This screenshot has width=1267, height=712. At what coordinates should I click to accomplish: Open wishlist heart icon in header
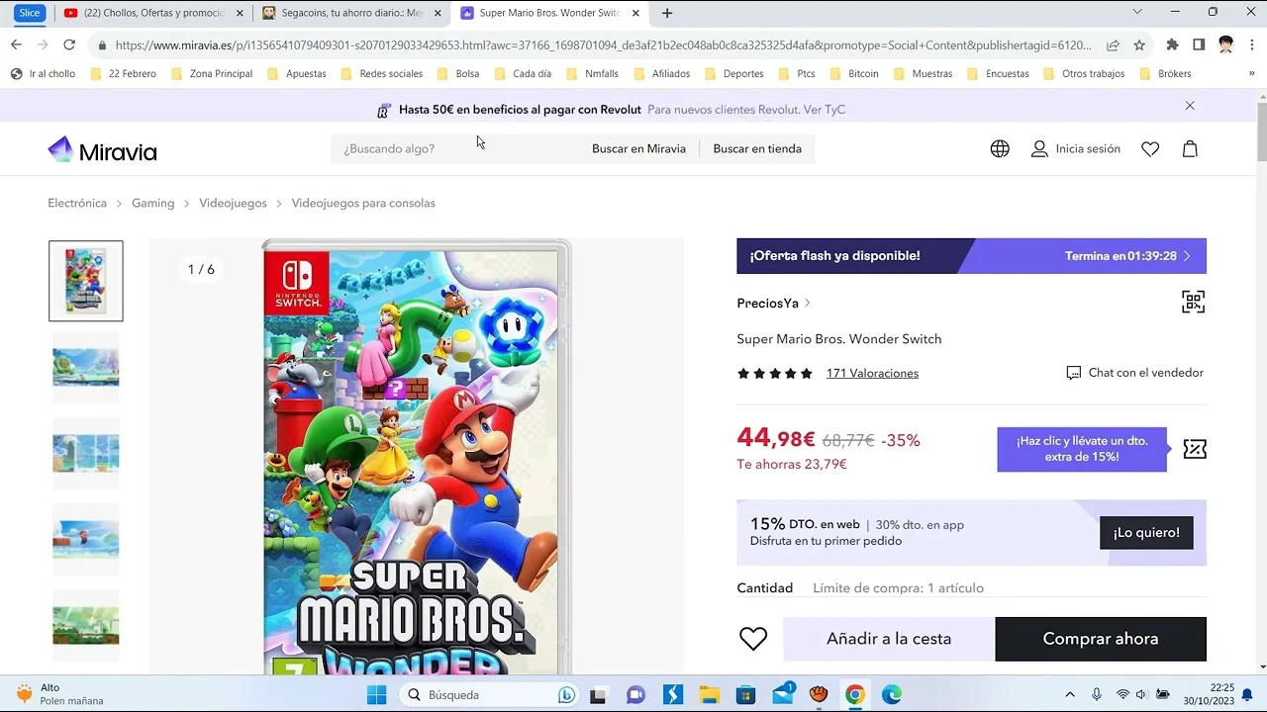point(1150,149)
